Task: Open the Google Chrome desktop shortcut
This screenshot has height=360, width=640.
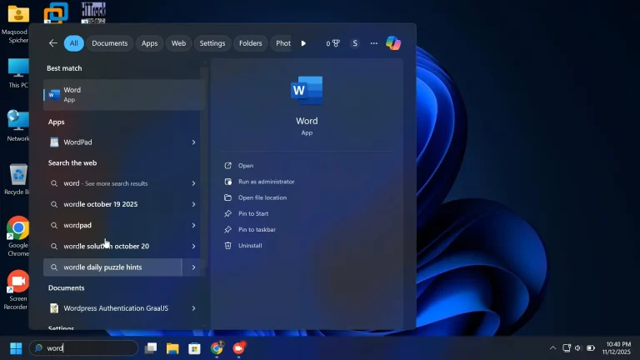Action: click(18, 237)
